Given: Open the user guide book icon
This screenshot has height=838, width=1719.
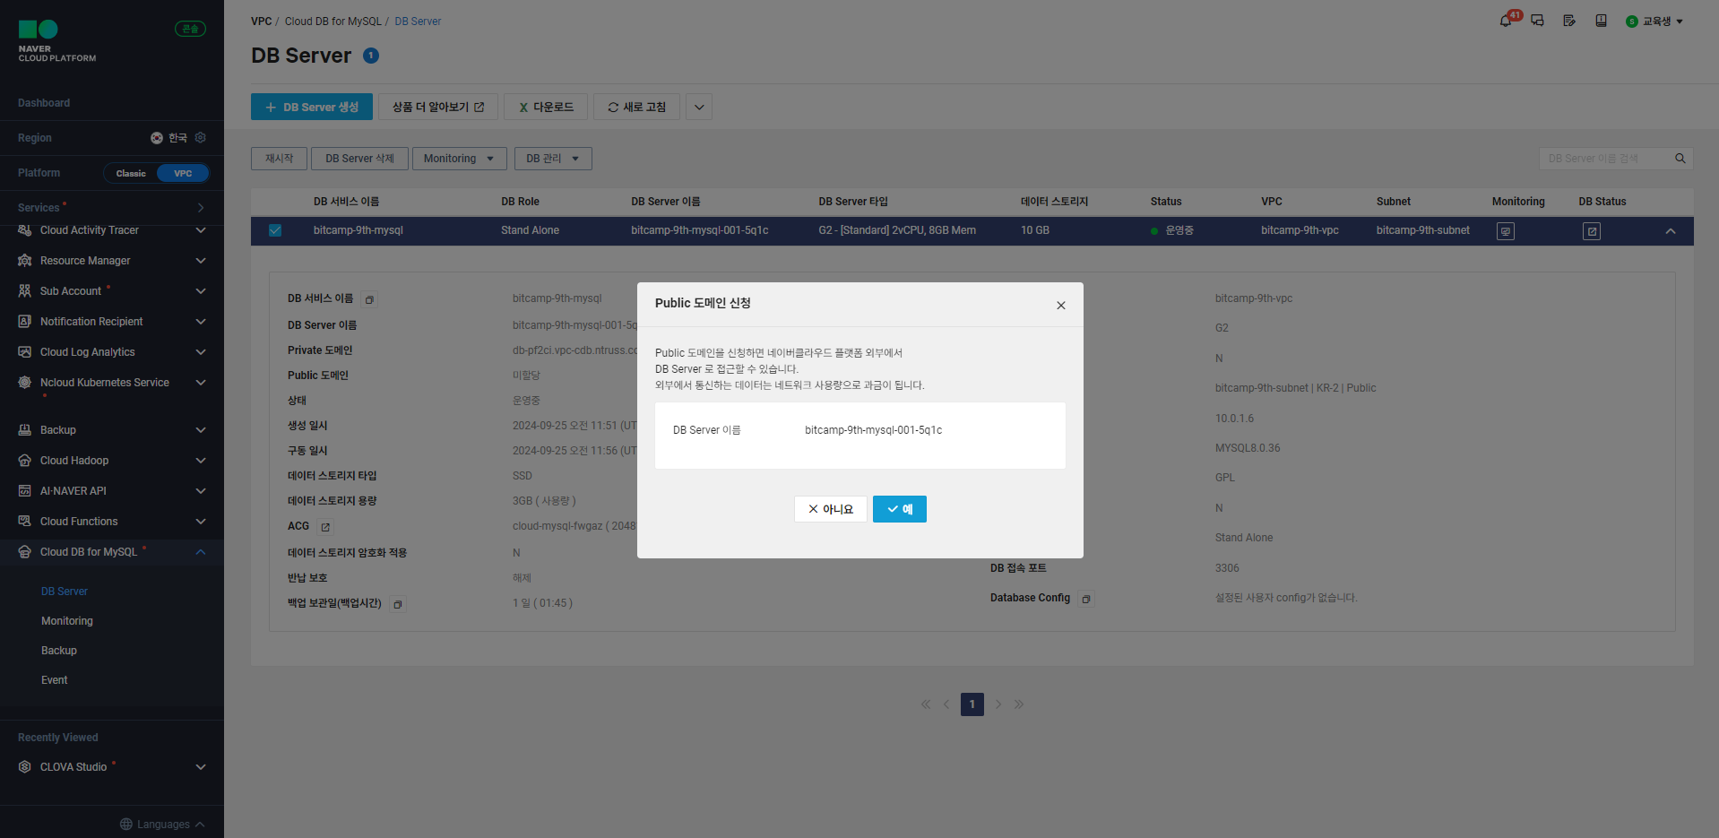Looking at the screenshot, I should pyautogui.click(x=1601, y=21).
